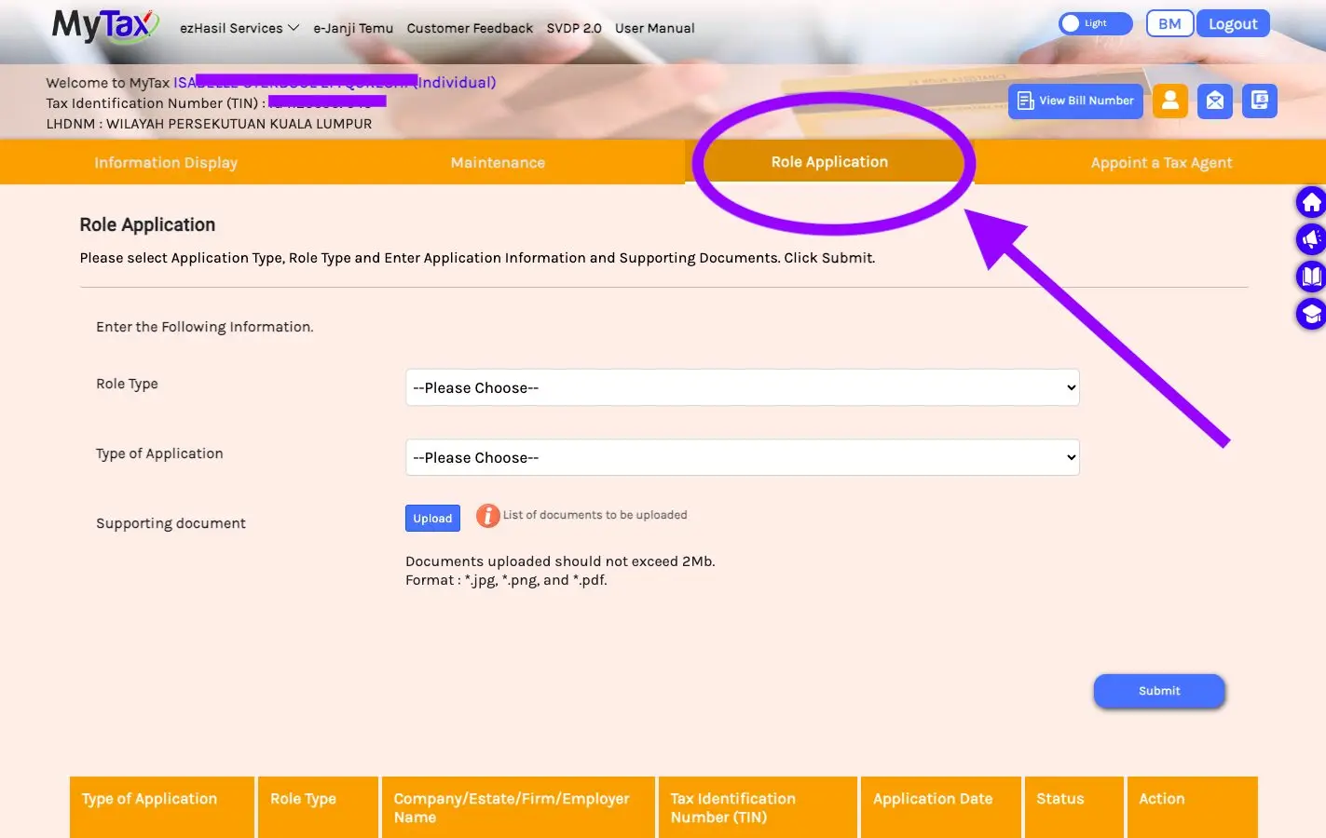Submit the role application

point(1159,691)
